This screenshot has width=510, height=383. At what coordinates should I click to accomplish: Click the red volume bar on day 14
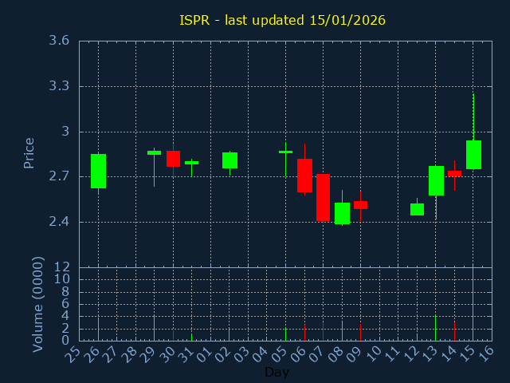pyautogui.click(x=454, y=330)
